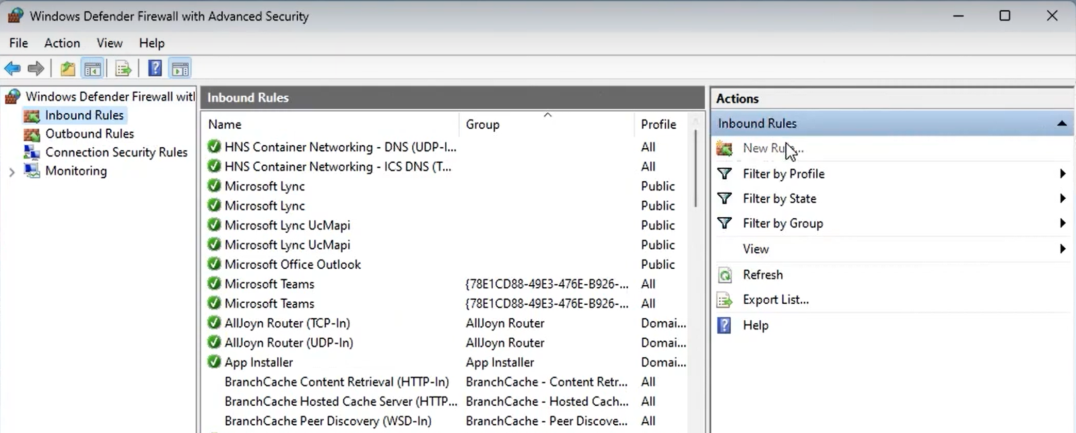
Task: Click the Inbound Rules tree icon
Action: click(x=31, y=116)
